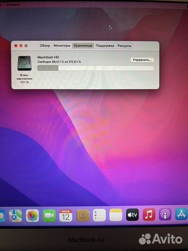Switch to the Обзор tab

pyautogui.click(x=45, y=46)
